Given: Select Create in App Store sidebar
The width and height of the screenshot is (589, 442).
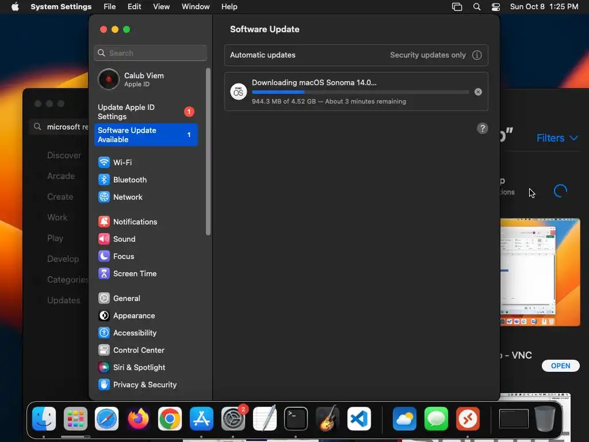Looking at the screenshot, I should (x=60, y=197).
